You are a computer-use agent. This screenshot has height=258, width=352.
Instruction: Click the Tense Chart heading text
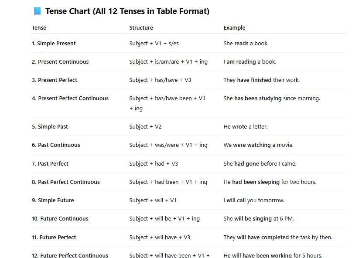pyautogui.click(x=127, y=11)
